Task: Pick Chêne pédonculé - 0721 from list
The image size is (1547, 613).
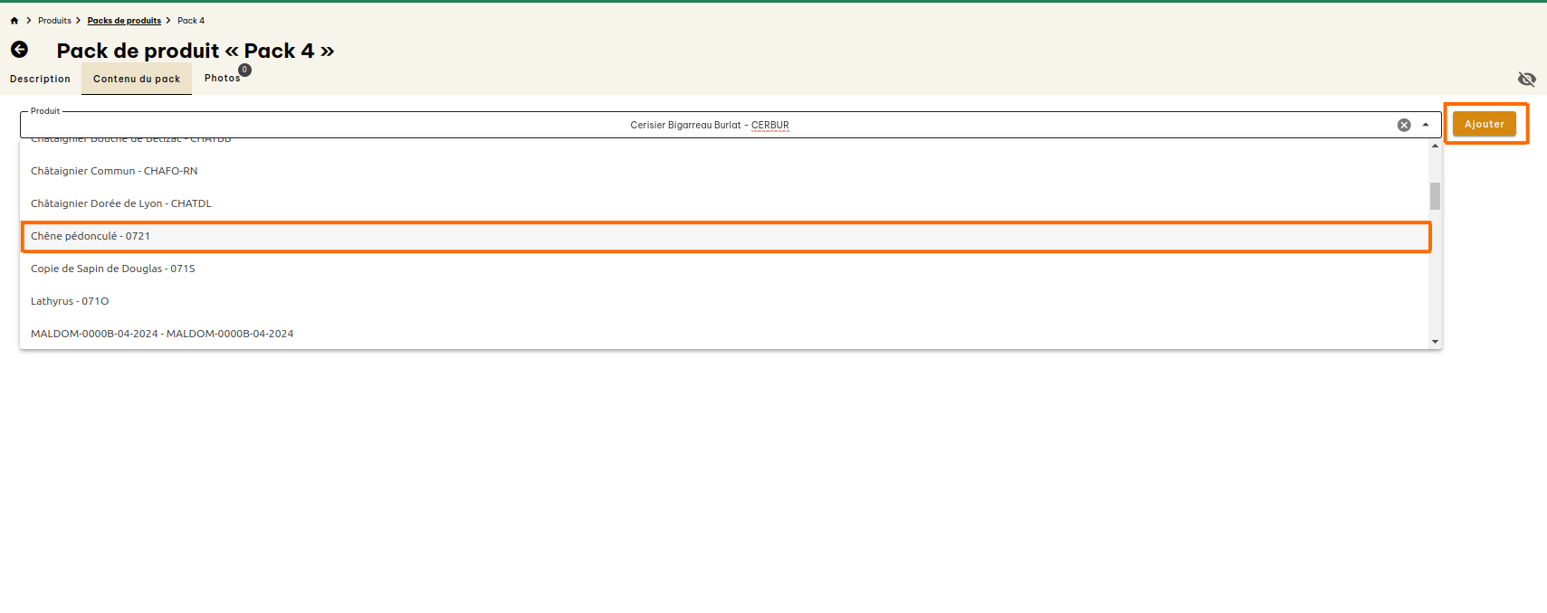Action: tap(91, 236)
